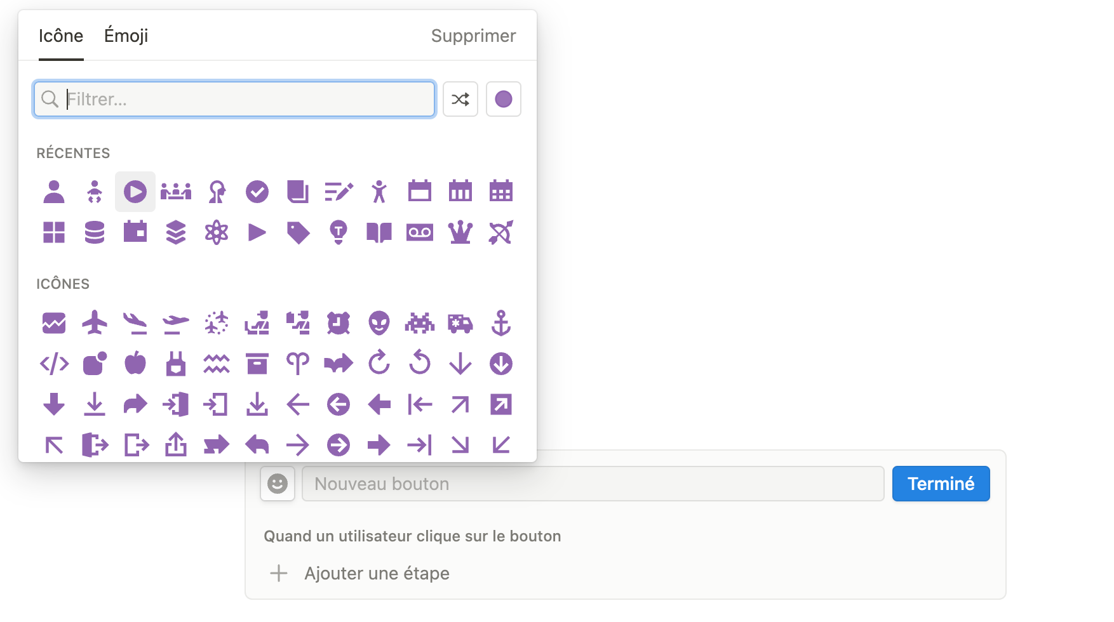Pick the stacked layers icon
Image resolution: width=1114 pixels, height=622 pixels.
(x=176, y=232)
